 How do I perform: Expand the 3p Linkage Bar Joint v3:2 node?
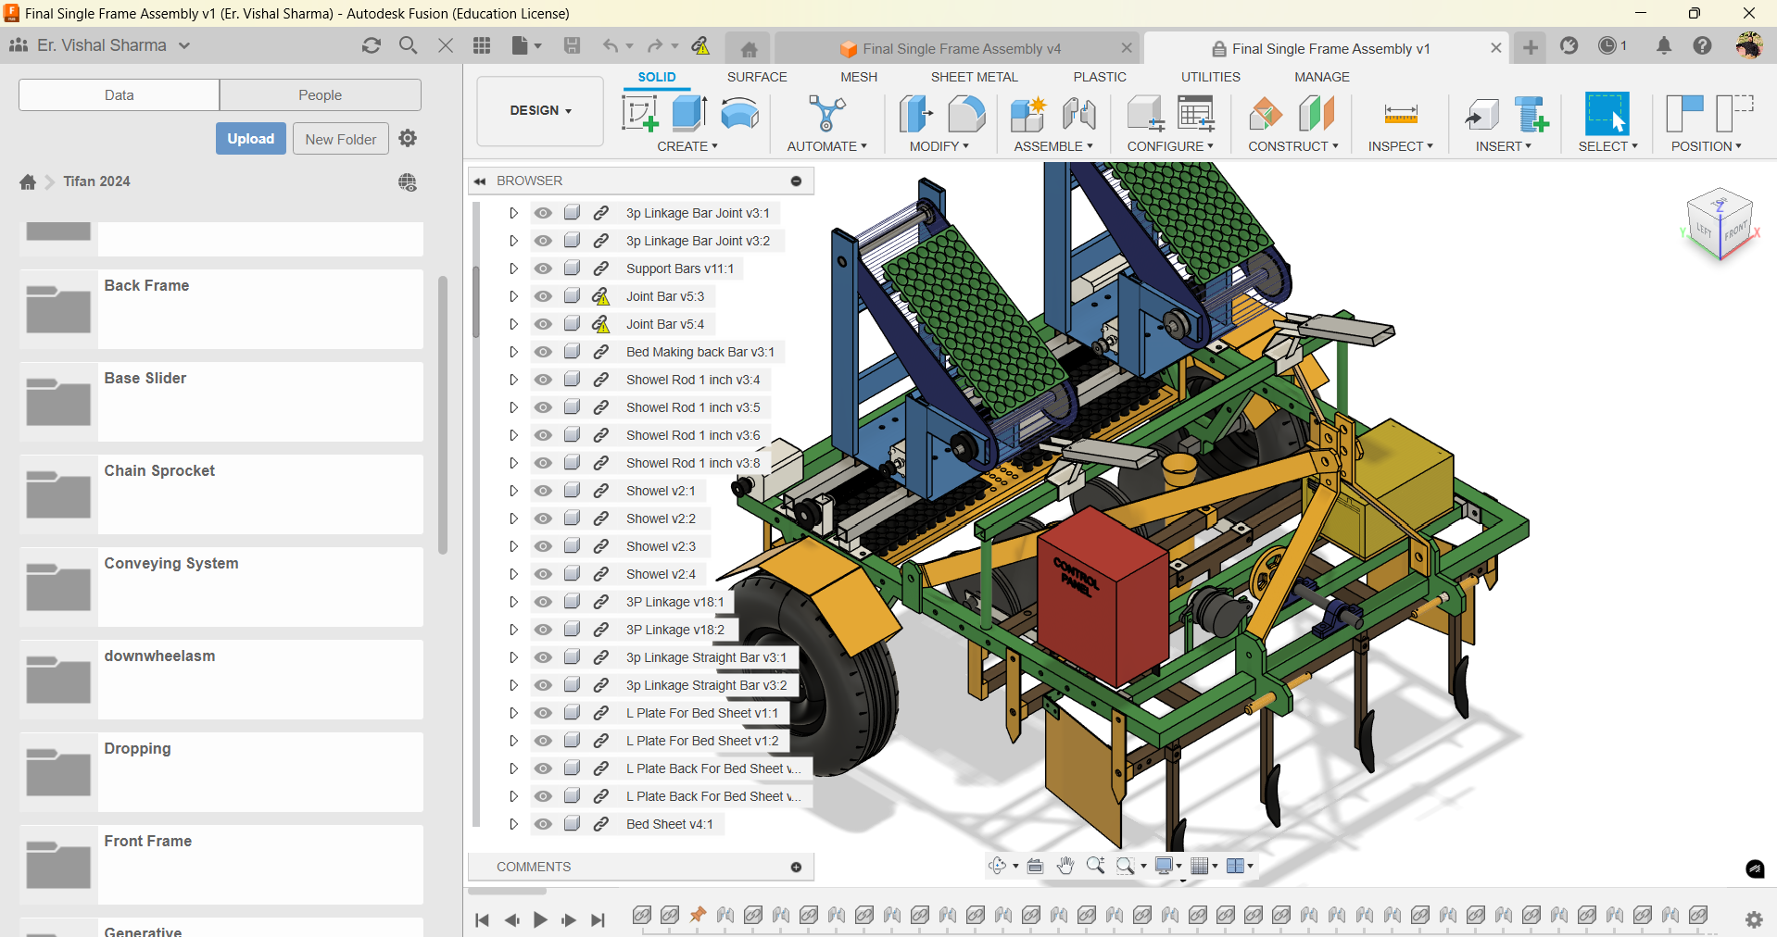(x=513, y=241)
